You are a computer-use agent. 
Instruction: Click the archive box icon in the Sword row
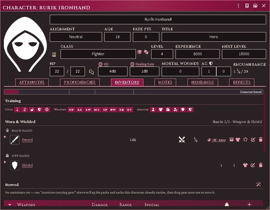[x=231, y=139]
